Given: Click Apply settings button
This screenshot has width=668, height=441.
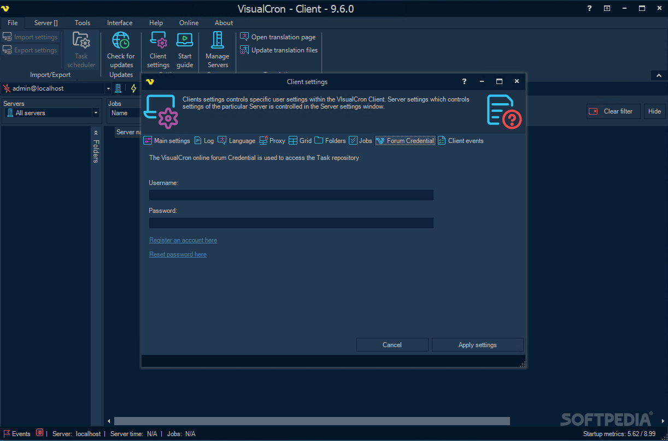Looking at the screenshot, I should [x=477, y=344].
